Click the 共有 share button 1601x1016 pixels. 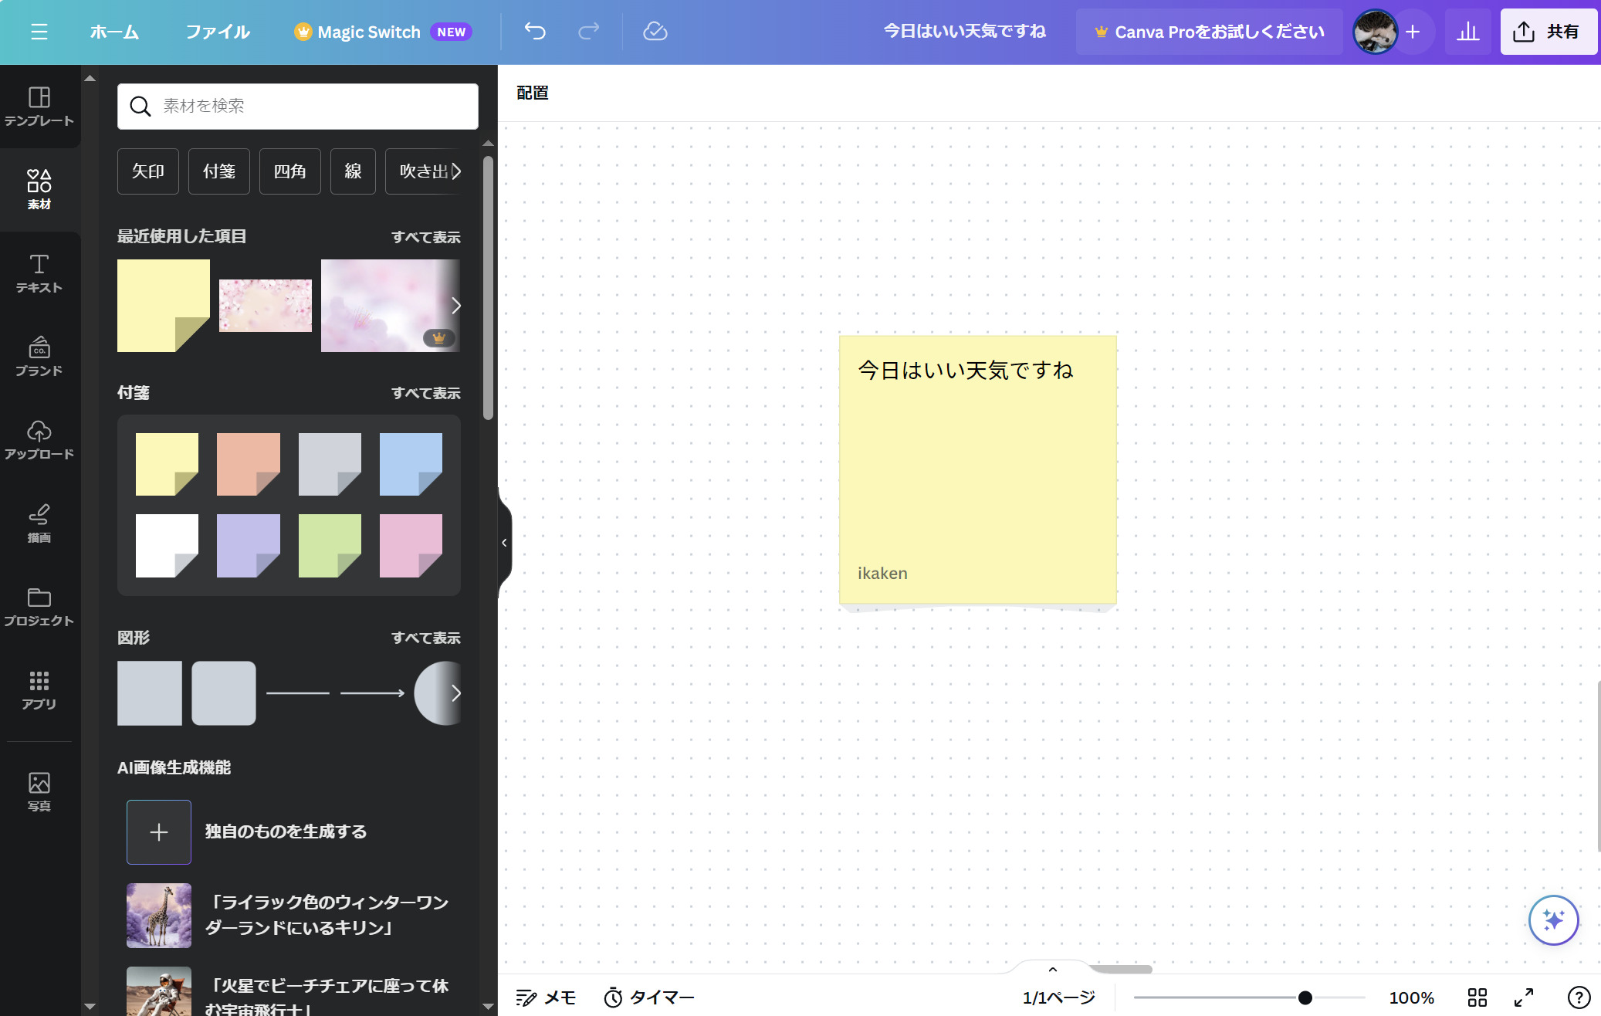pos(1549,32)
